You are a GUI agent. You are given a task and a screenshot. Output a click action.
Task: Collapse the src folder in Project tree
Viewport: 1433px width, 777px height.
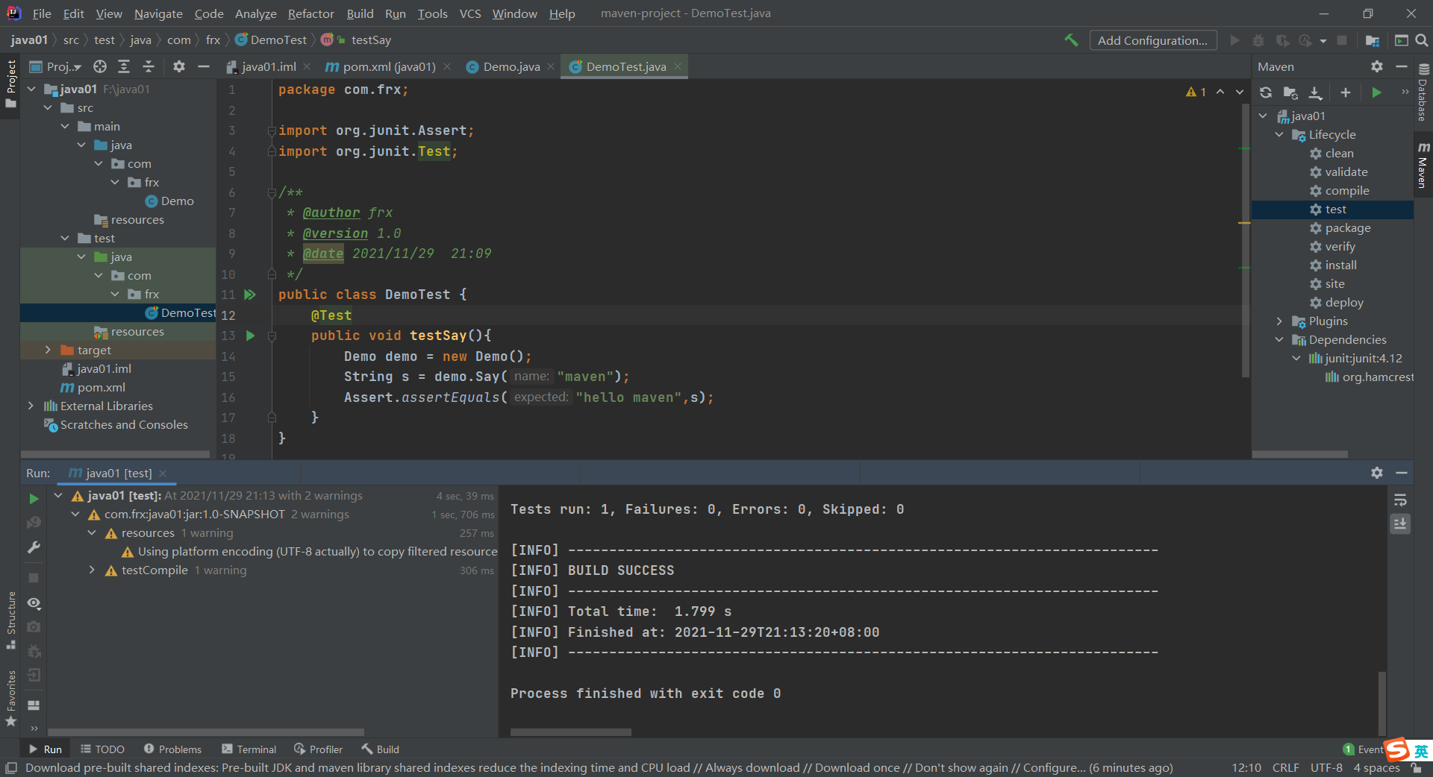[49, 107]
